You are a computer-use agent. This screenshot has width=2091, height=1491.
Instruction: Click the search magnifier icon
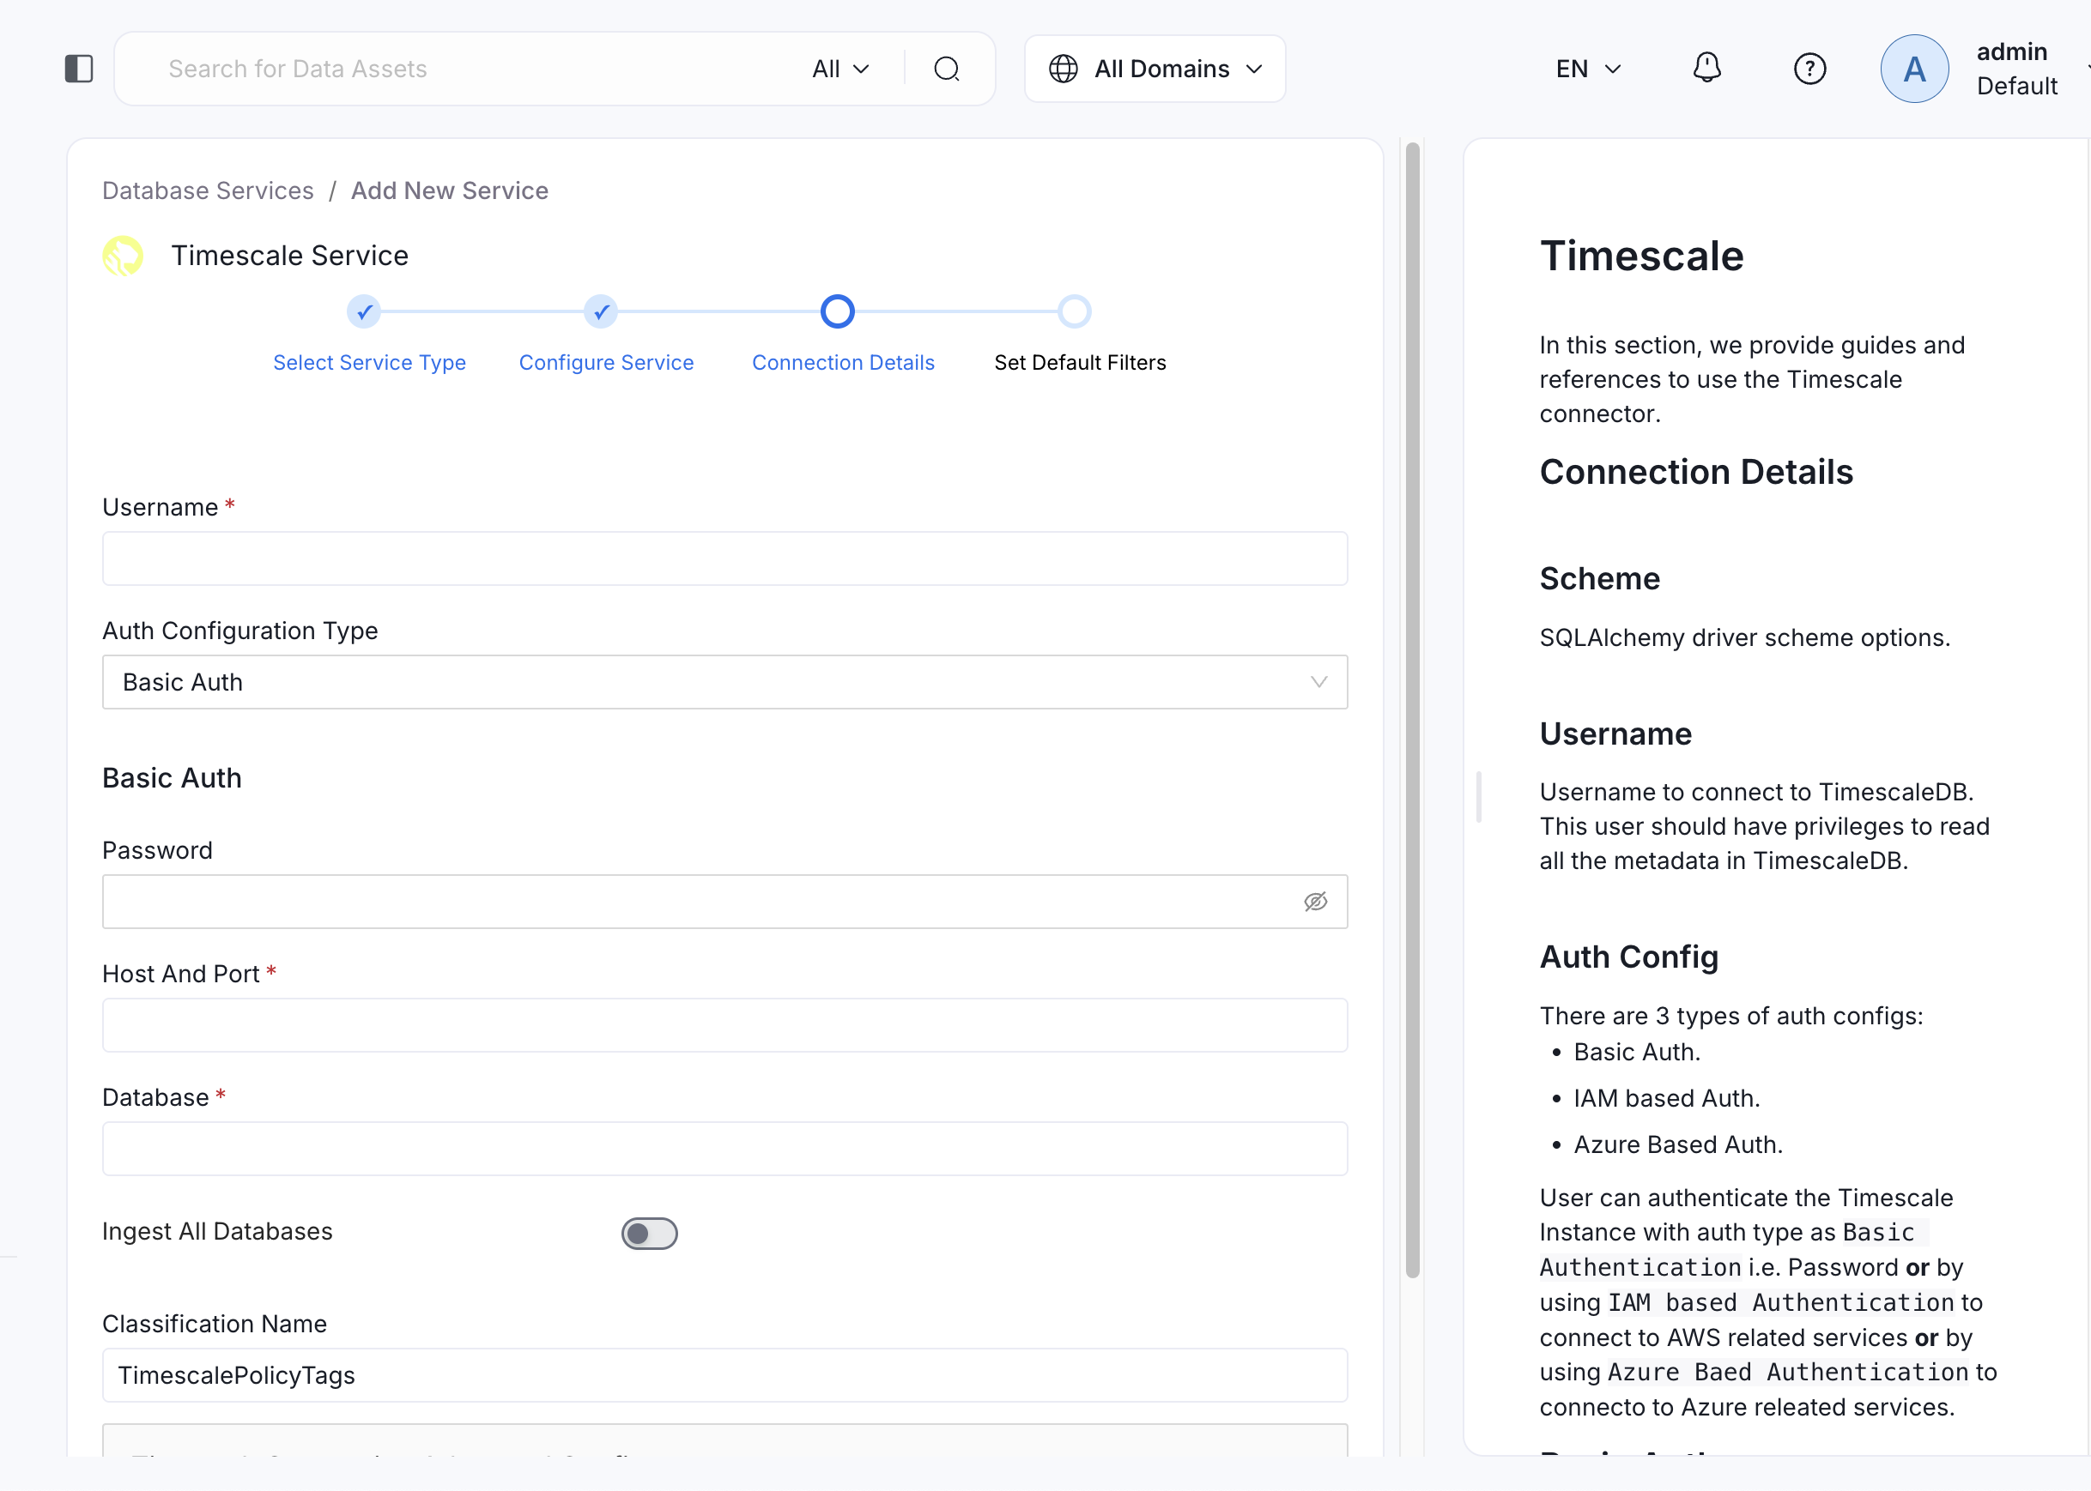point(947,68)
